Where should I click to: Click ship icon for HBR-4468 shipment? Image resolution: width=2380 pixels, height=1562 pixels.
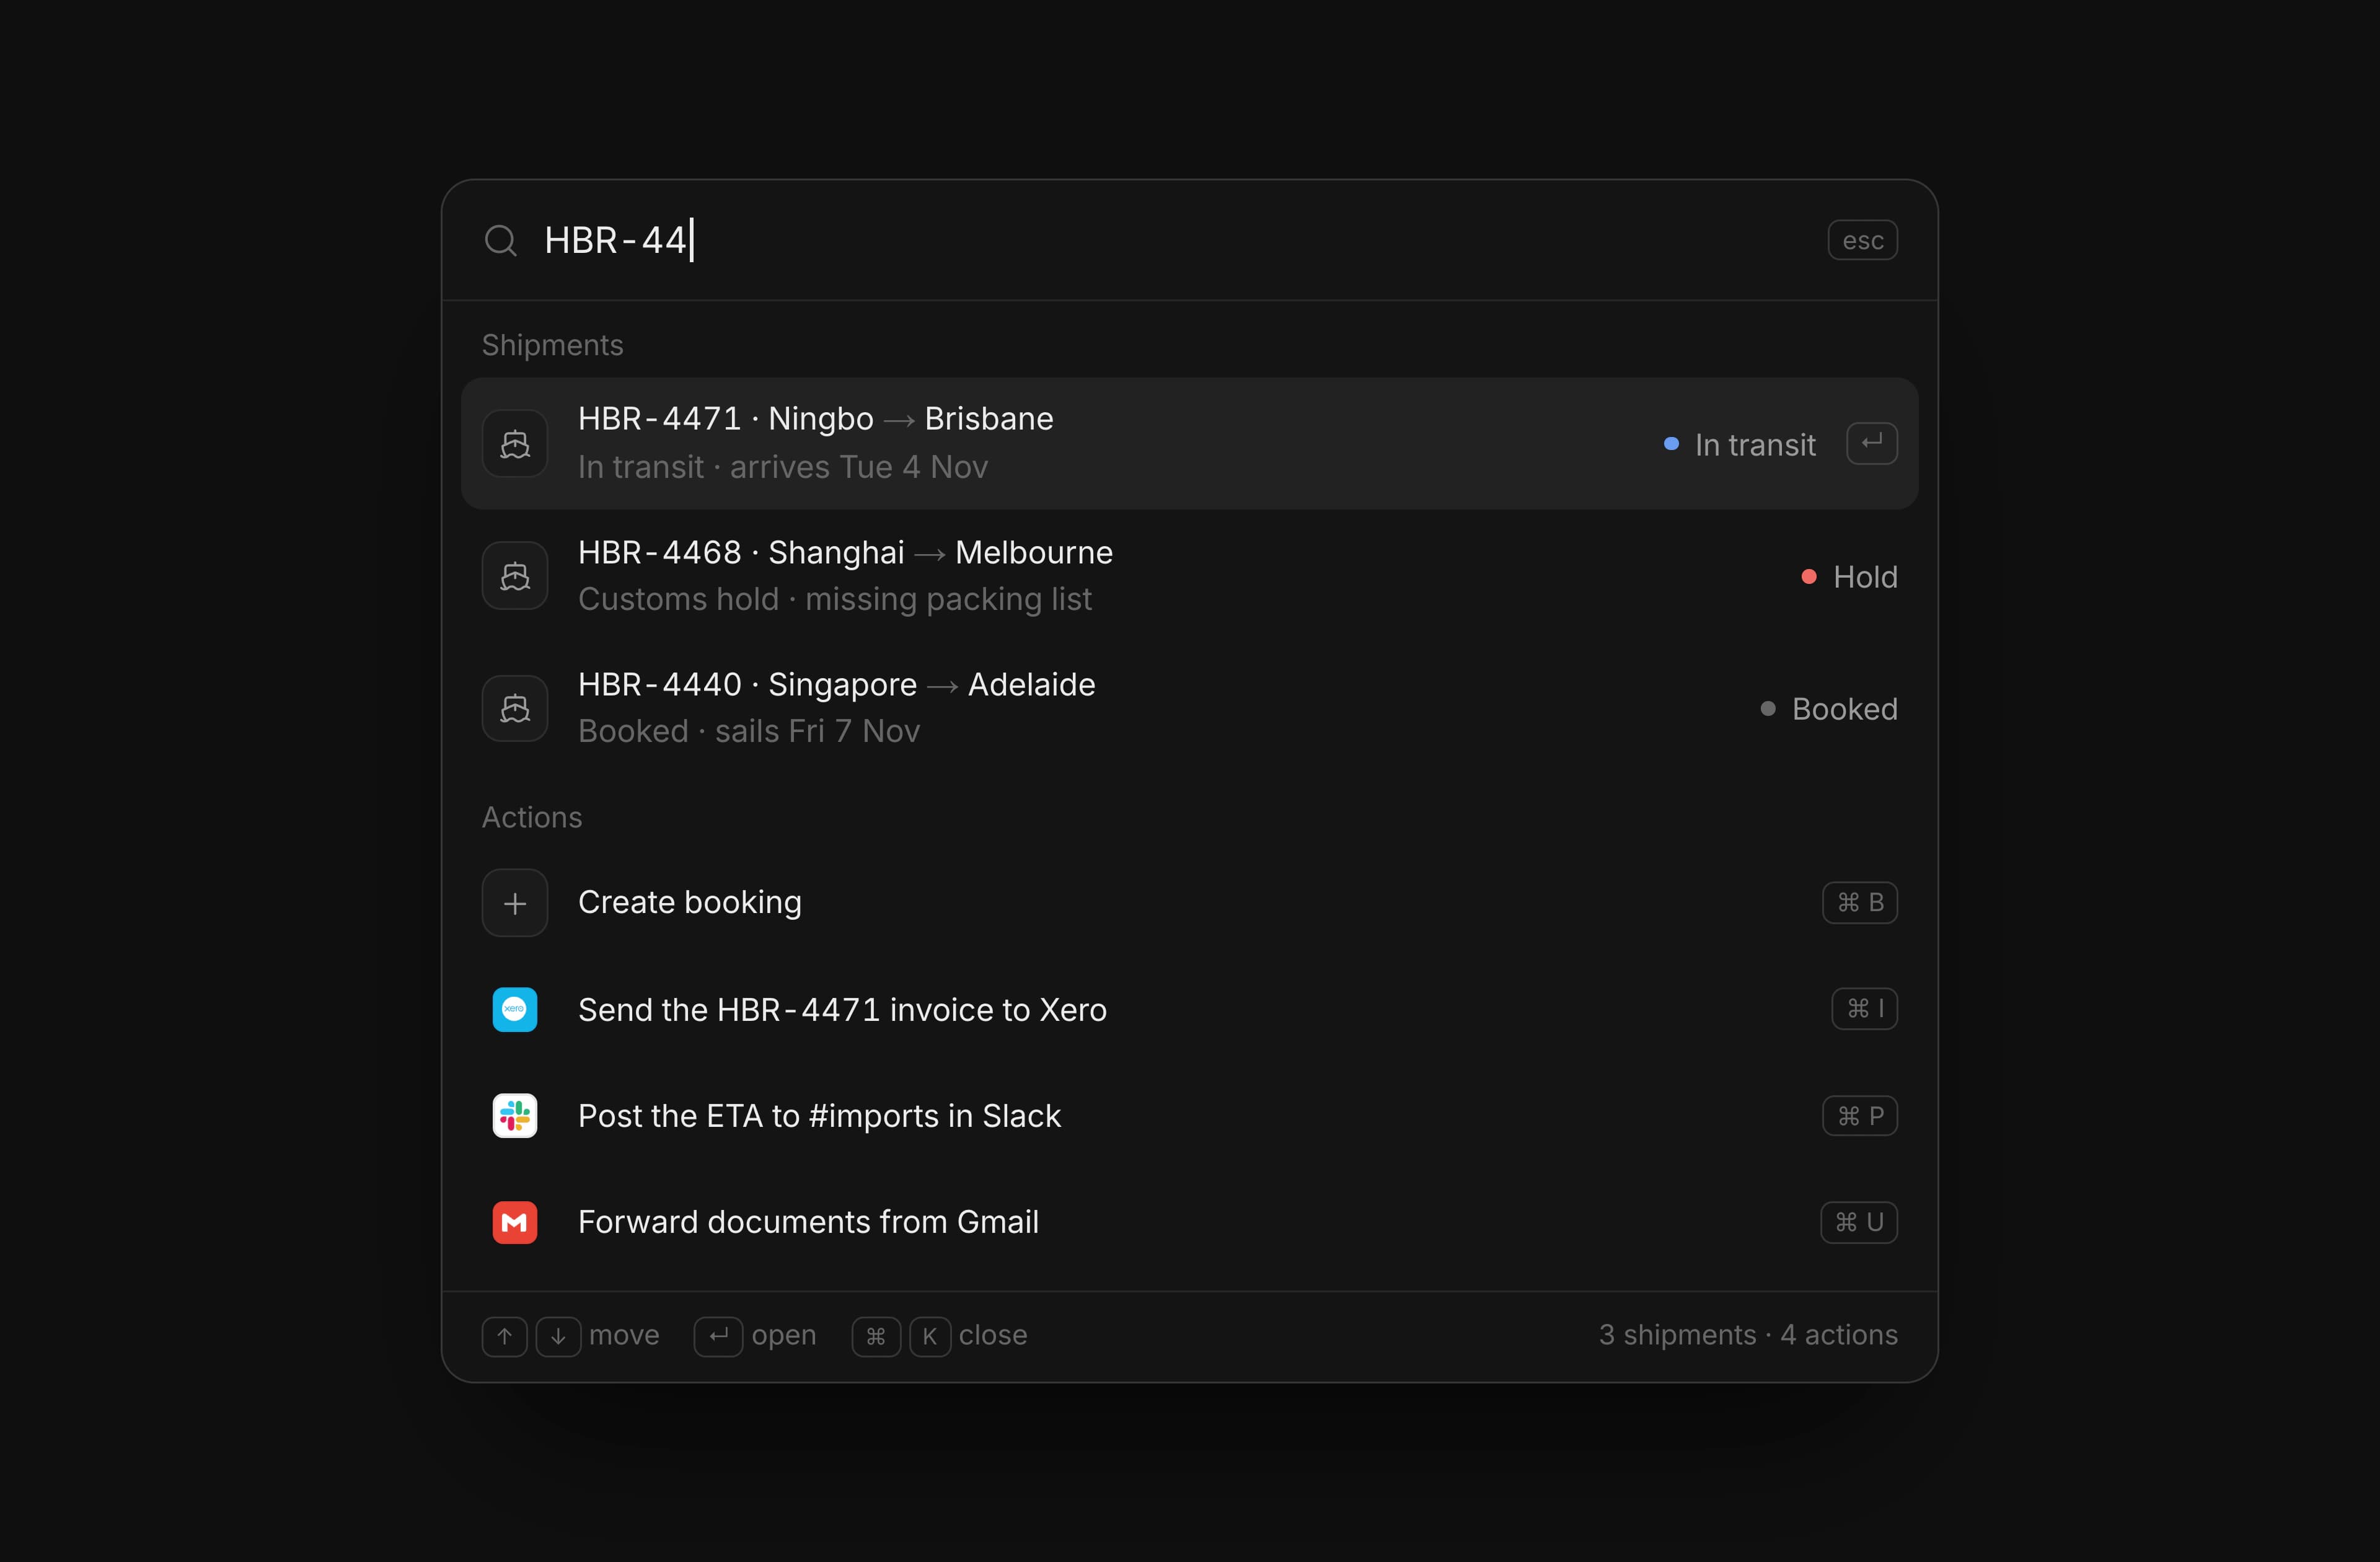point(515,576)
